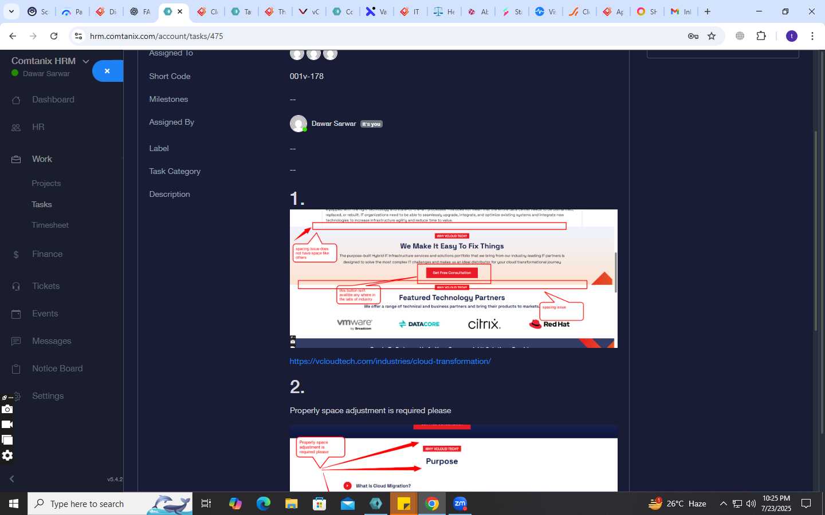Open the Windows Start menu
Viewport: 825px width, 515px height.
pyautogui.click(x=14, y=504)
